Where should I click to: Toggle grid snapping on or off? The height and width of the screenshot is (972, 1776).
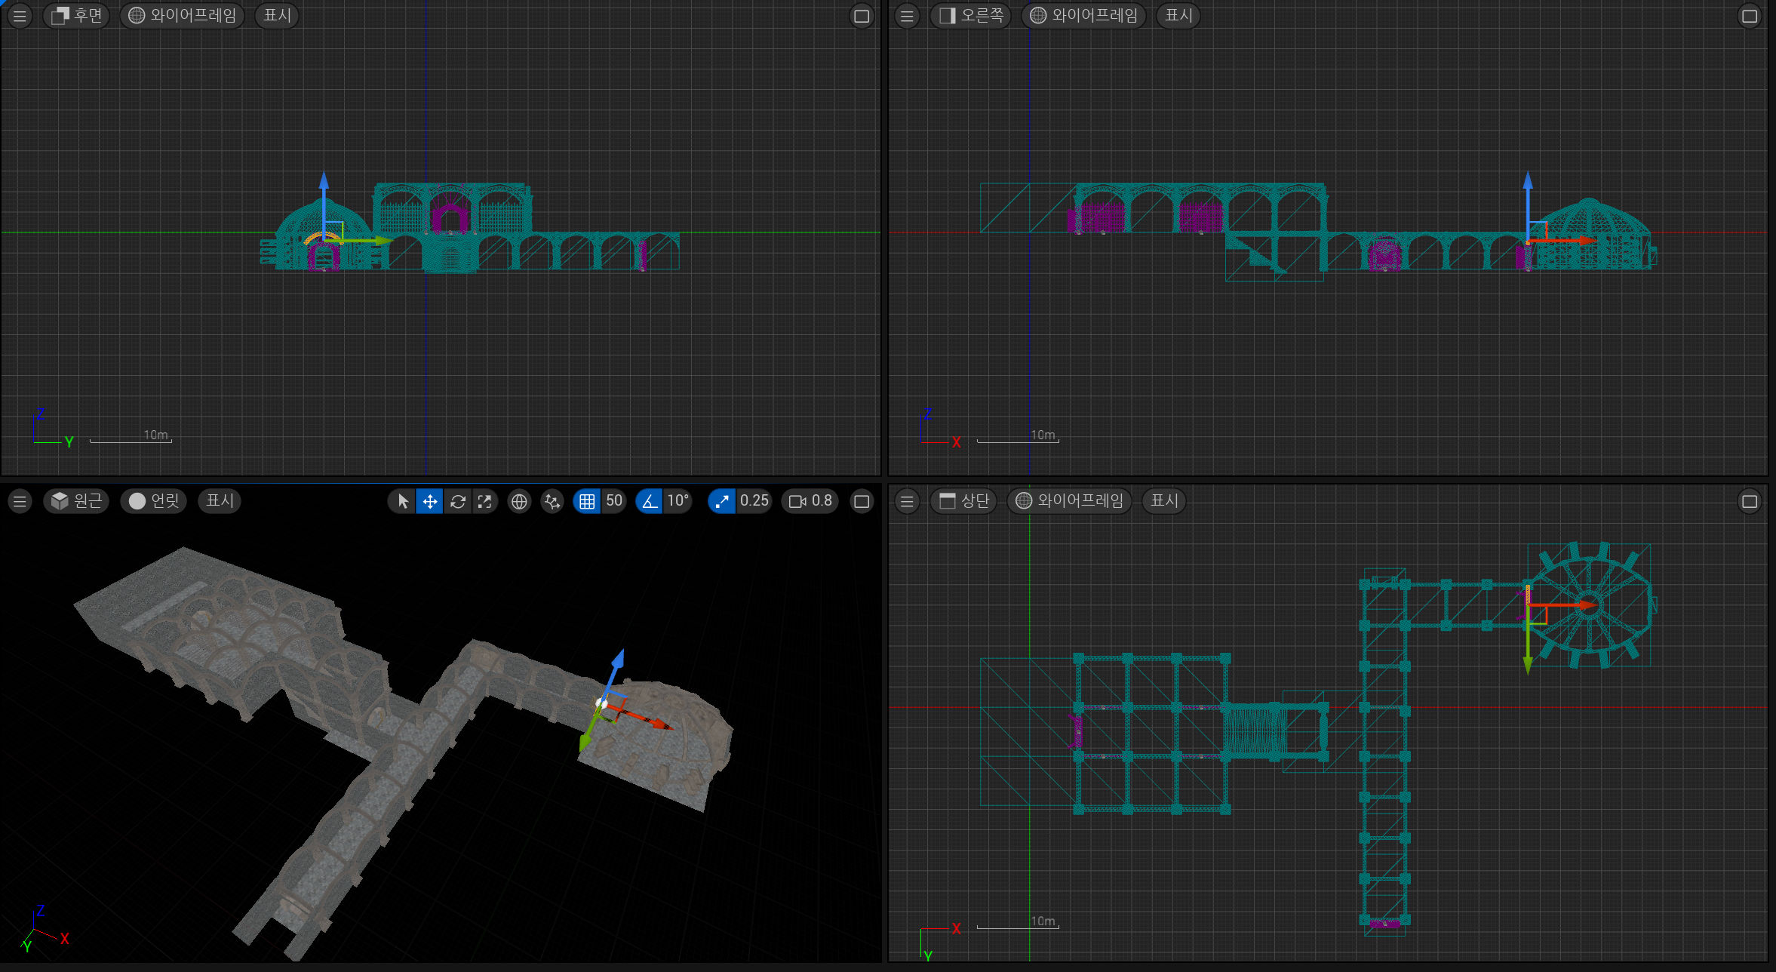click(x=587, y=501)
